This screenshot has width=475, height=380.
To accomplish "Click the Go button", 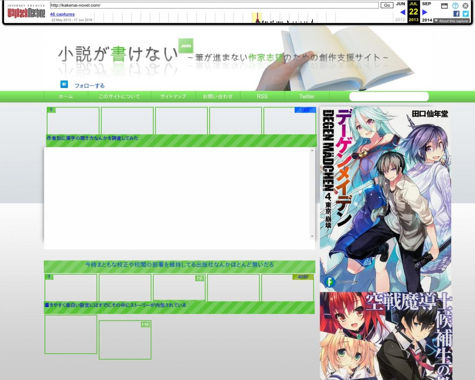I will [x=387, y=5].
